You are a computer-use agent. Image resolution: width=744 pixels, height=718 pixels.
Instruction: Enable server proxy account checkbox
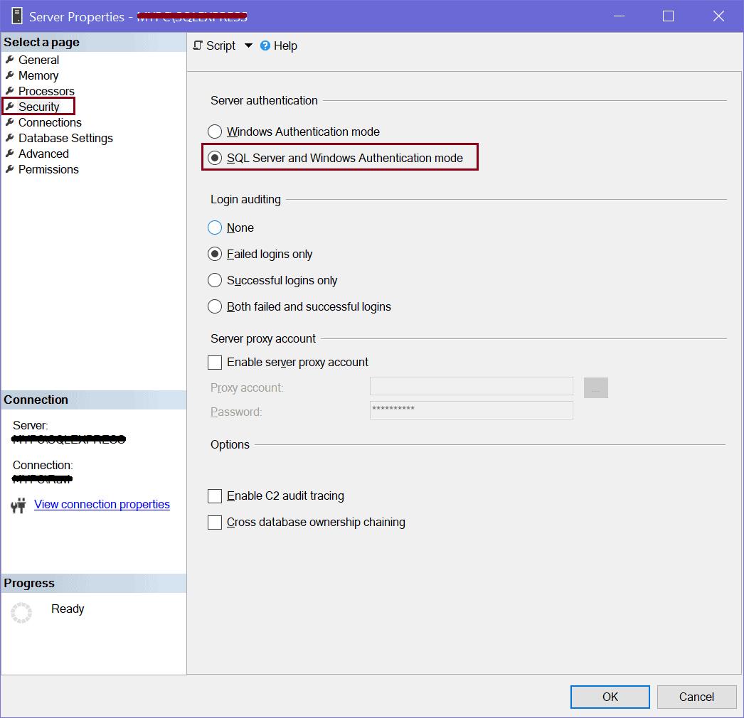click(x=215, y=363)
